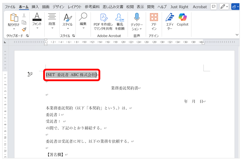The height and width of the screenshot is (162, 243).
Task: Click the の間で、下記のとおり締結する line
Action: 74,128
